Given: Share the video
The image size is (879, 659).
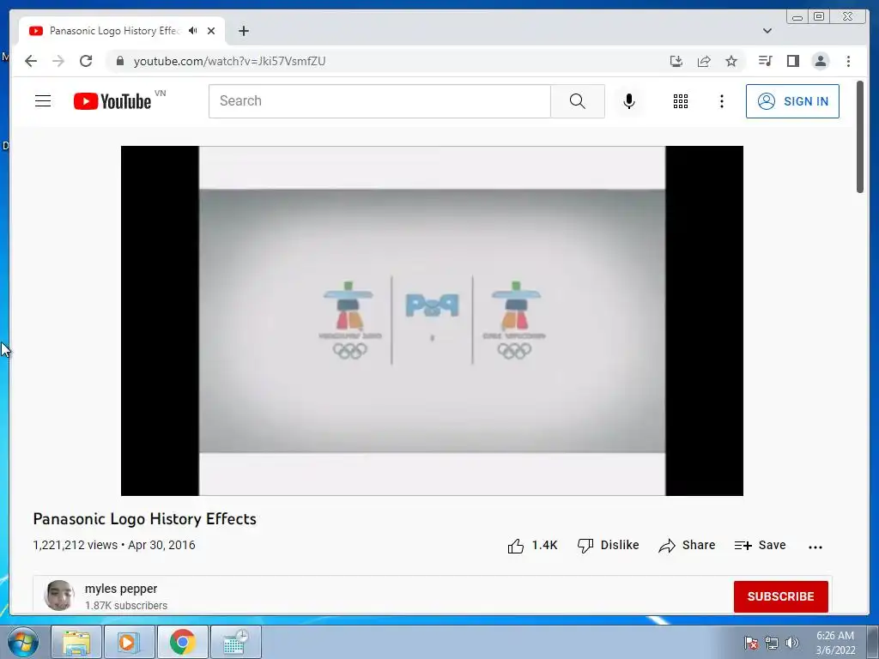Looking at the screenshot, I should pyautogui.click(x=688, y=545).
